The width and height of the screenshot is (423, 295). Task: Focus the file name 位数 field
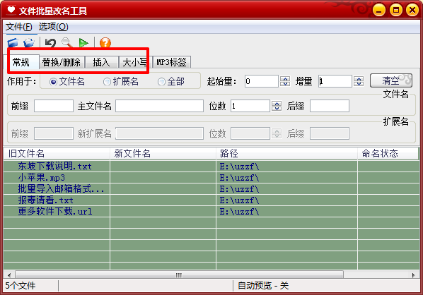click(250, 106)
